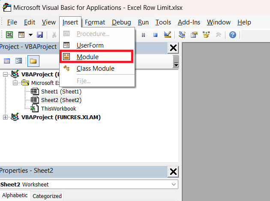
Task: Click the top VBAProject node icon
Action: (x=15, y=74)
